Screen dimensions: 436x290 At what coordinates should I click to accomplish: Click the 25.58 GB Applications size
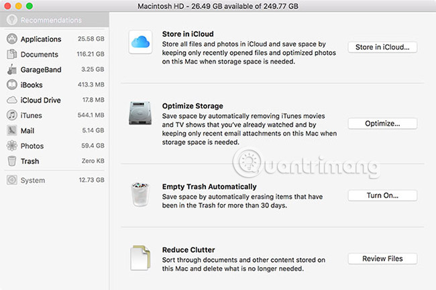click(91, 39)
